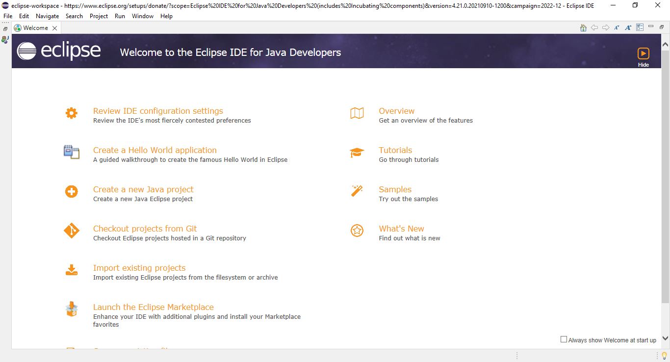Open Create a Hello World application link
The width and height of the screenshot is (670, 362).
pyautogui.click(x=155, y=150)
